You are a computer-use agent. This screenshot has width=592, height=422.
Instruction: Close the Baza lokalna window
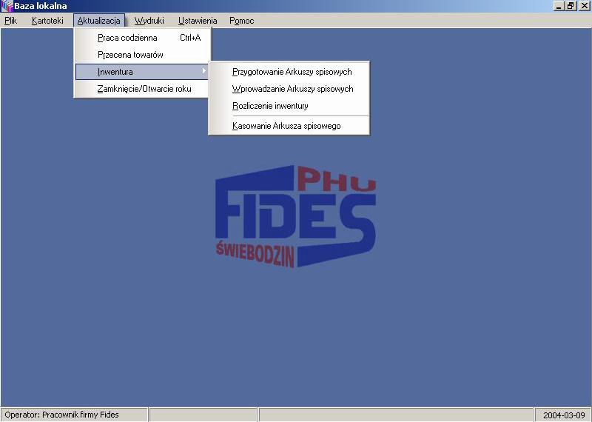[x=584, y=6]
